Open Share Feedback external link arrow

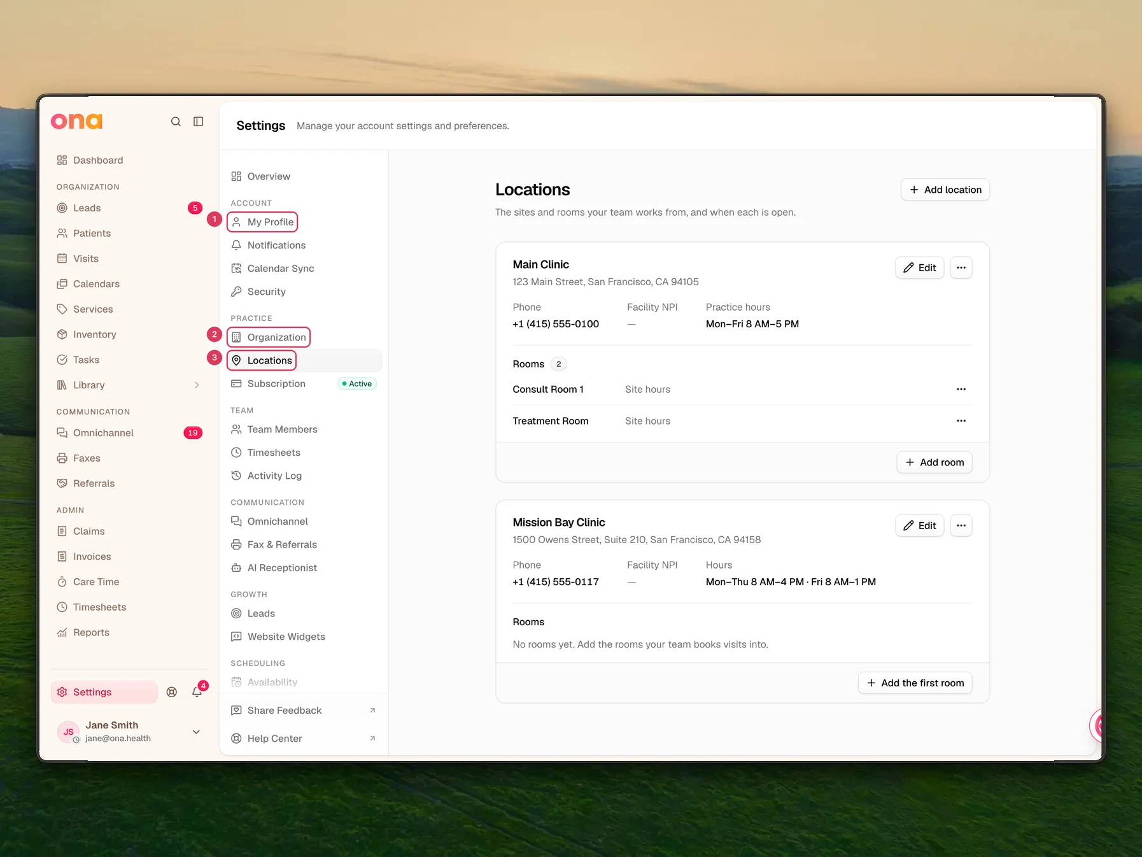(372, 711)
